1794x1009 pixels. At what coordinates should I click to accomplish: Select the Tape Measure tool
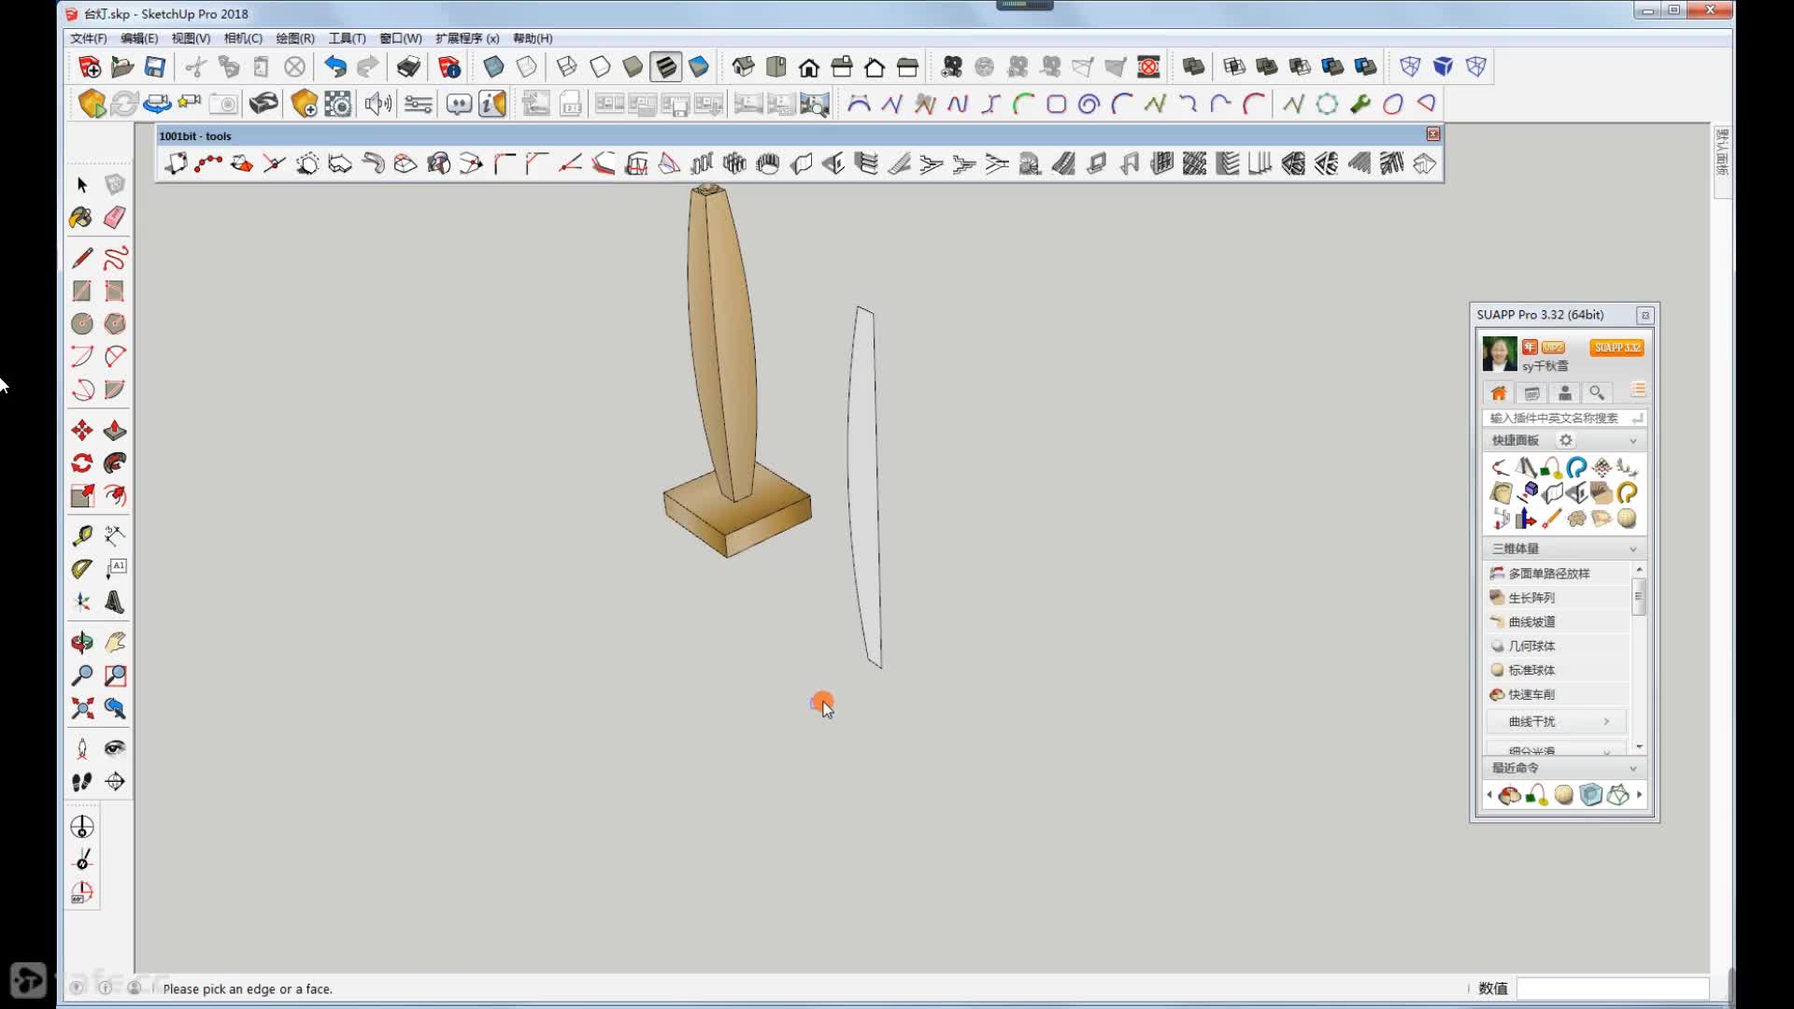pyautogui.click(x=82, y=535)
